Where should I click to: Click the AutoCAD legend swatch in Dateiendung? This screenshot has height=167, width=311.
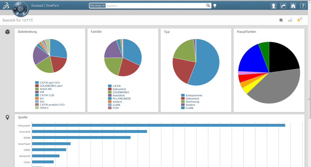click(x=37, y=89)
